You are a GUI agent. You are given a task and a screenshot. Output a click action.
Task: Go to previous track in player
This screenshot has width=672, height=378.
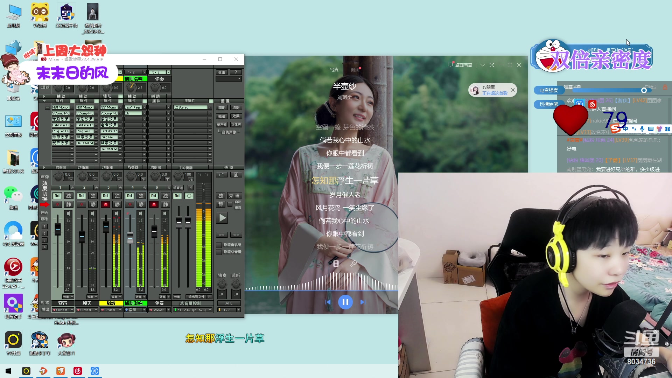click(x=328, y=302)
